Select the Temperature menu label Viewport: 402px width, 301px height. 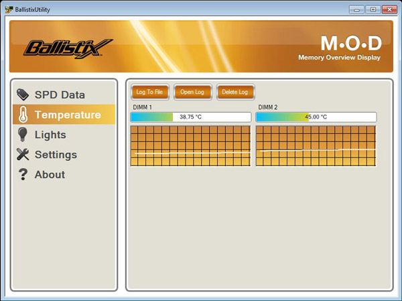point(68,115)
